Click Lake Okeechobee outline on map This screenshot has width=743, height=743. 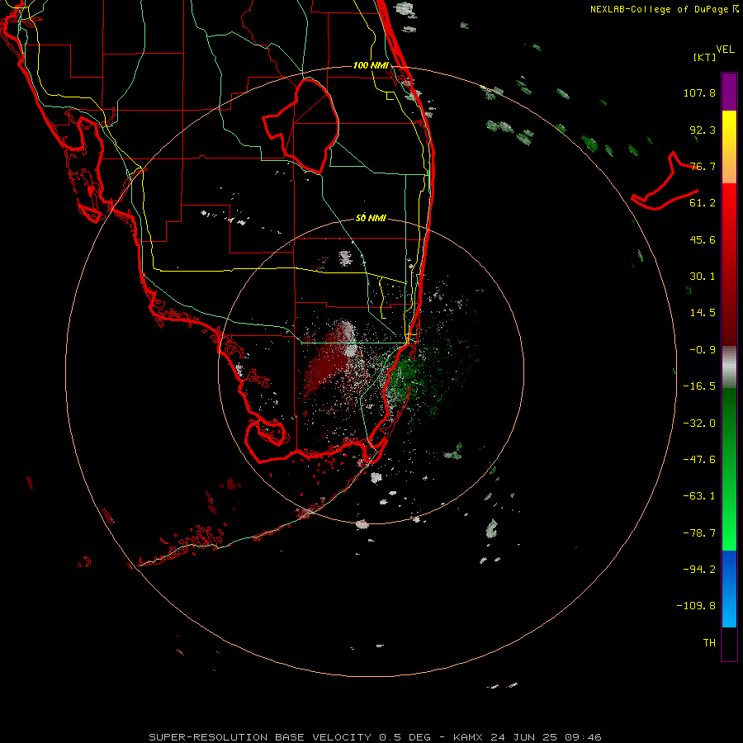(x=301, y=125)
